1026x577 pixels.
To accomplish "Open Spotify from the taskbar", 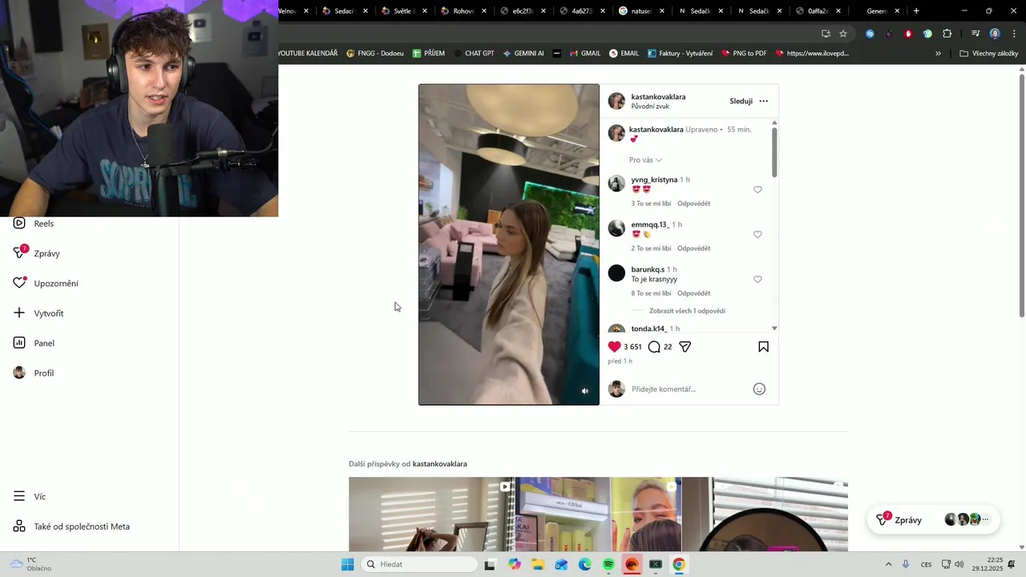I will [x=608, y=564].
